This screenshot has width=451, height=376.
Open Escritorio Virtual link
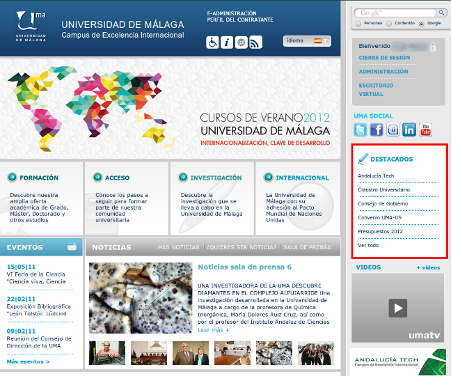click(376, 89)
